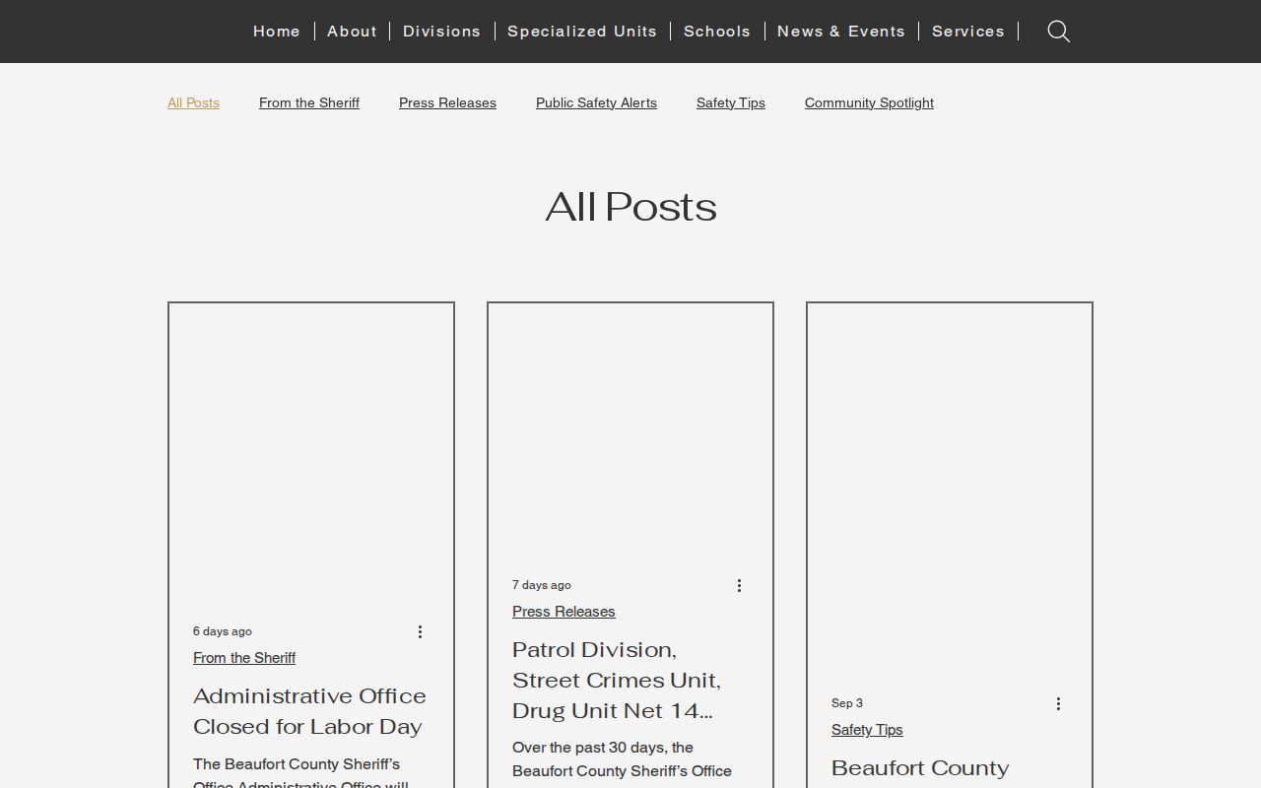Image resolution: width=1261 pixels, height=788 pixels.
Task: Open the Divisions menu
Action: click(x=441, y=32)
